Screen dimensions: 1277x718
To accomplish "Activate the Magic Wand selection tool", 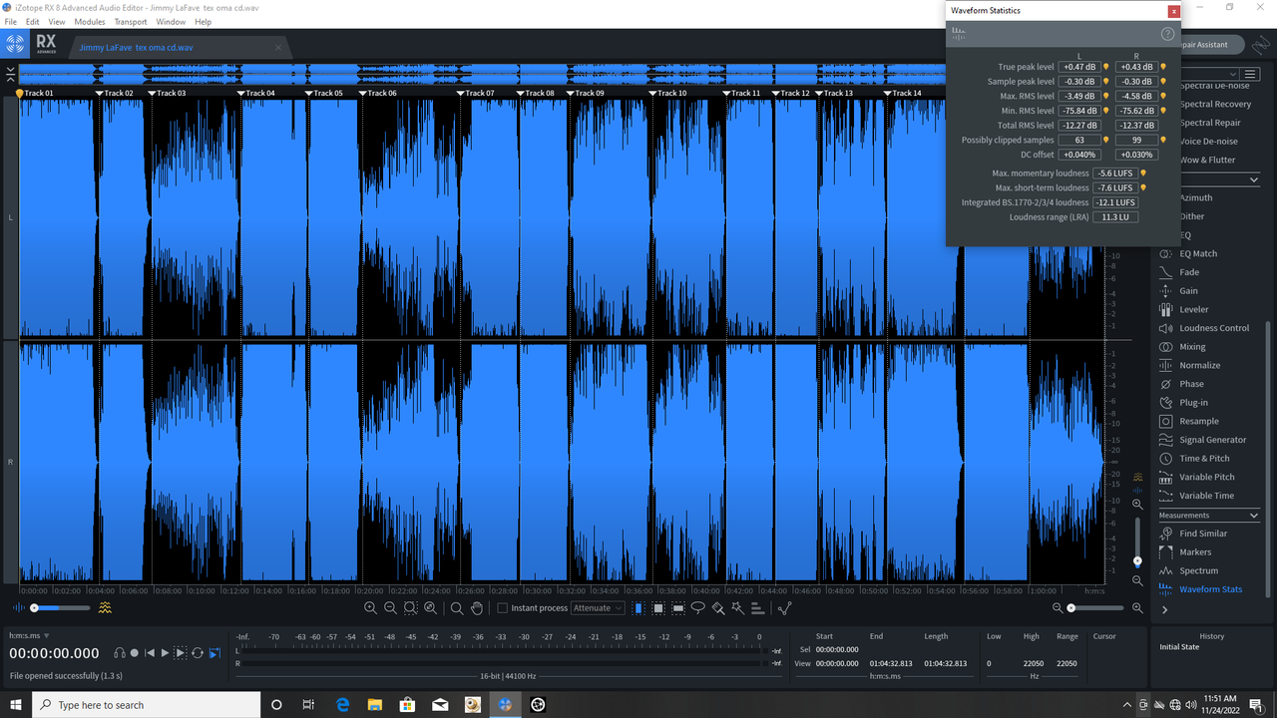I will 739,607.
